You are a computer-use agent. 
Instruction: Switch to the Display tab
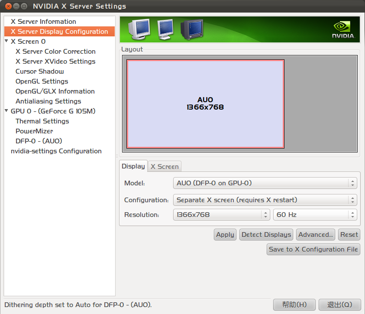click(133, 166)
